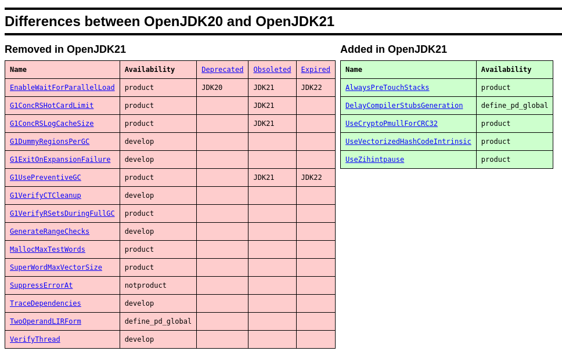Screen dimensions: 562x351
Task: Click the Obsoleted column header link
Action: [x=272, y=70]
